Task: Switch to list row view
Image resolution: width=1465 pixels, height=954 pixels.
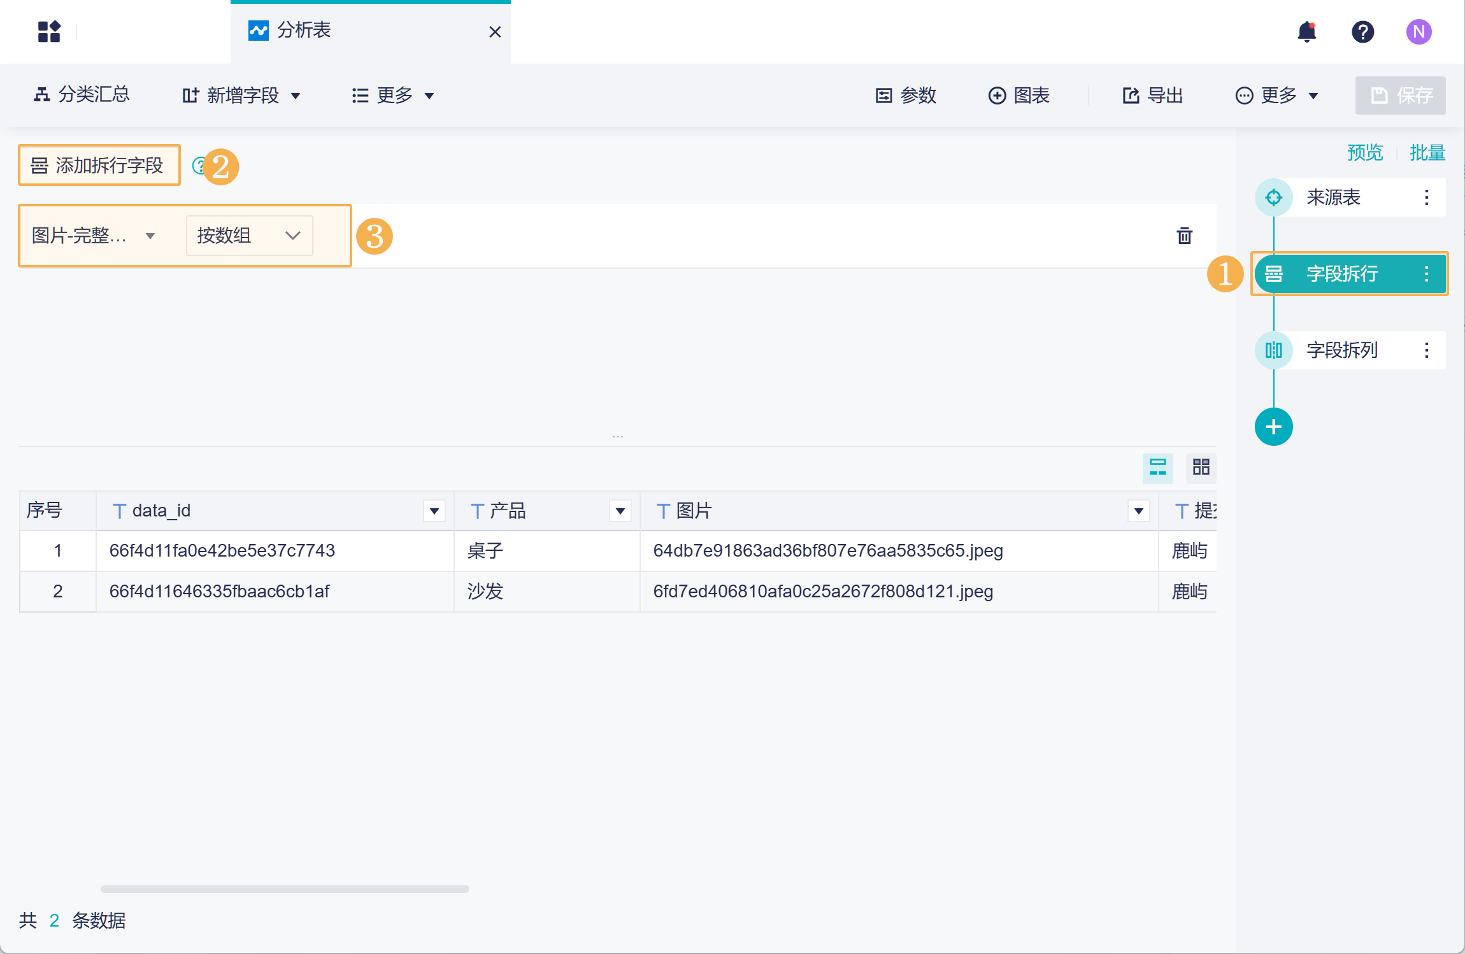Action: (1157, 468)
